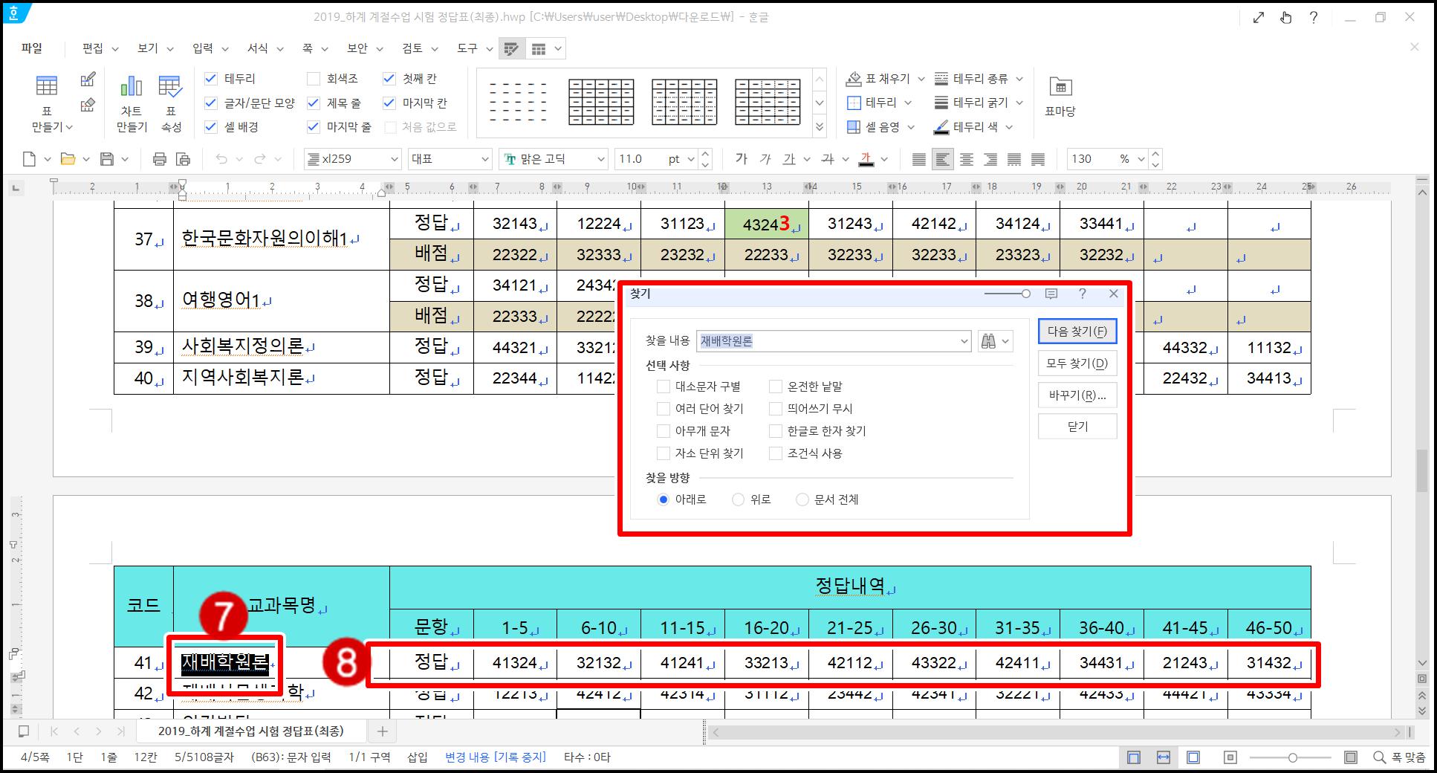Click the 표 만들기 table icon
This screenshot has height=773, width=1437.
47,86
